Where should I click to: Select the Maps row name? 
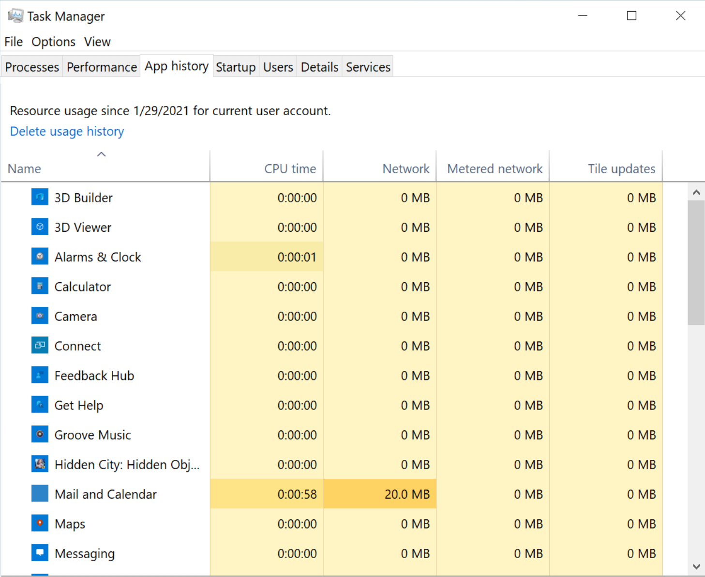(70, 524)
